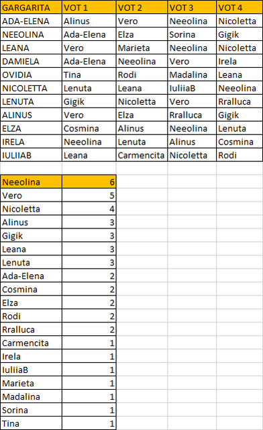Viewport: 263px width, 430px height.
Task: Click the VOT 3 header cell
Action: click(x=192, y=7)
